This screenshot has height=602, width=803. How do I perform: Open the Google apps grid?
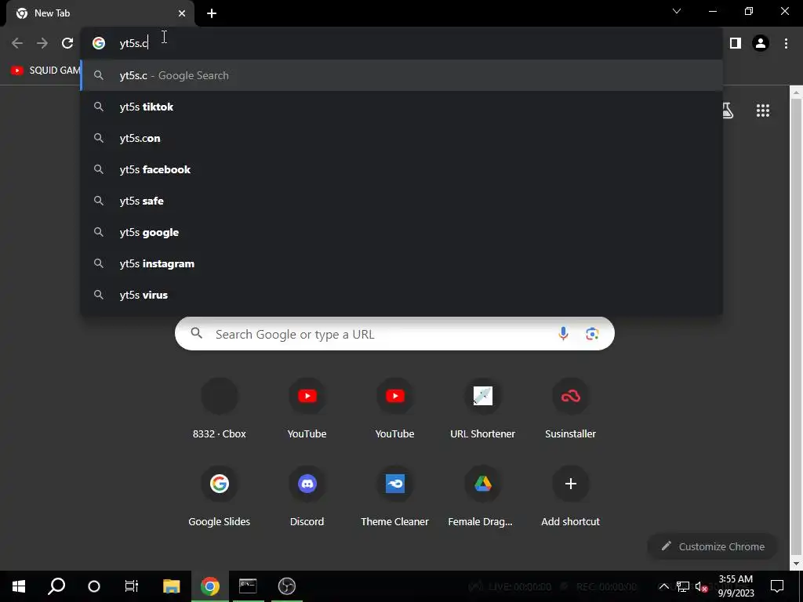763,111
